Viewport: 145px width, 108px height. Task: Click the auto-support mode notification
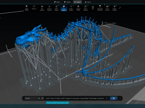tap(57, 103)
